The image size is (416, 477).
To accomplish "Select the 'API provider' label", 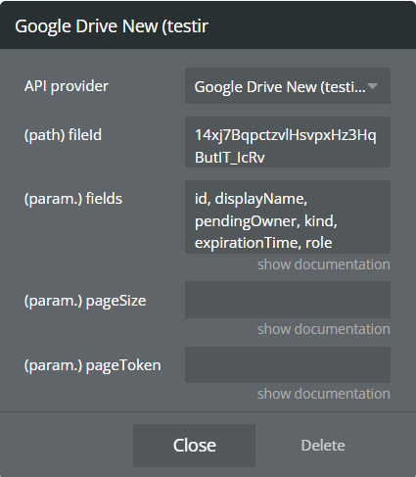I will pyautogui.click(x=67, y=86).
